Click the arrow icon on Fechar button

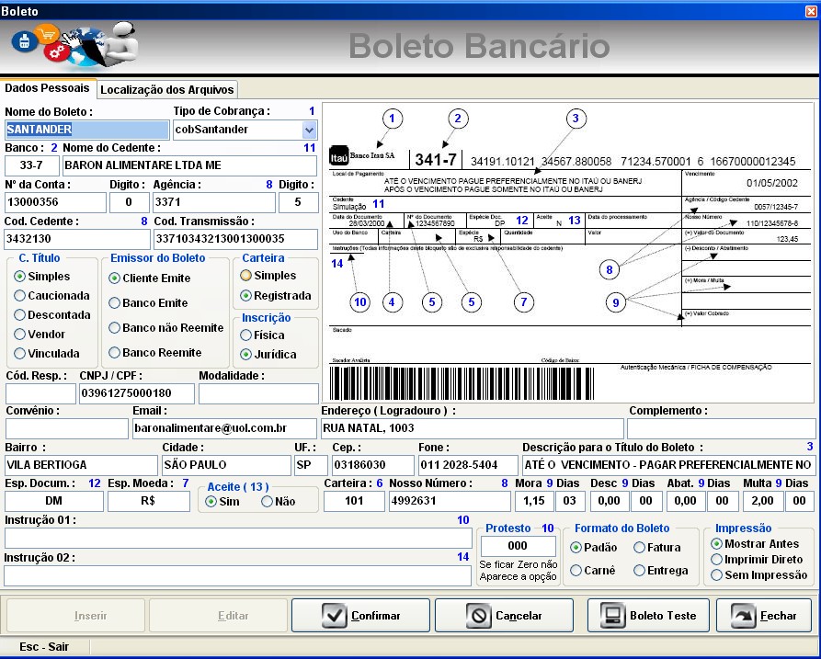pos(743,616)
